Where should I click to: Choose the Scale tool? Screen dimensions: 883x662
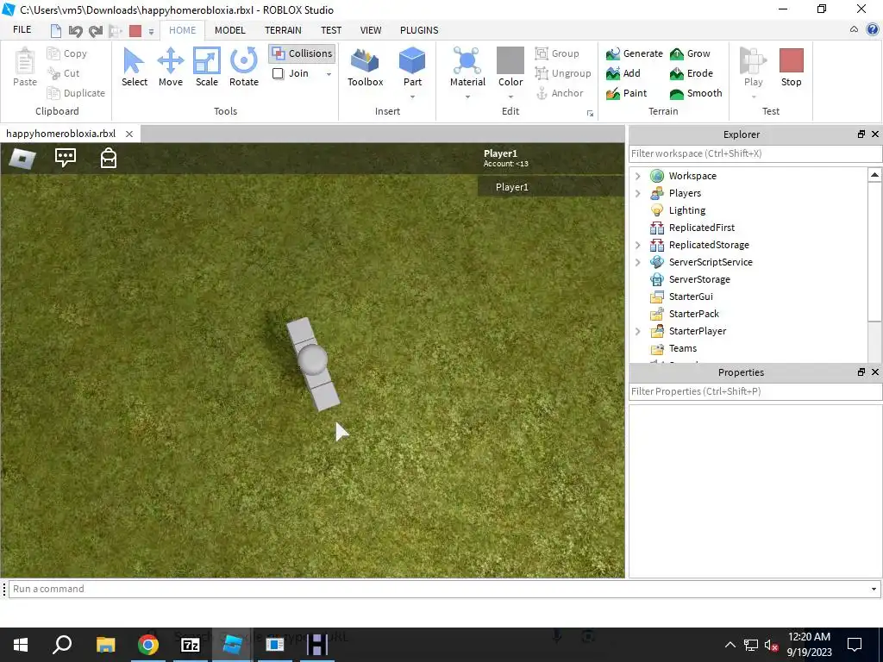click(207, 67)
